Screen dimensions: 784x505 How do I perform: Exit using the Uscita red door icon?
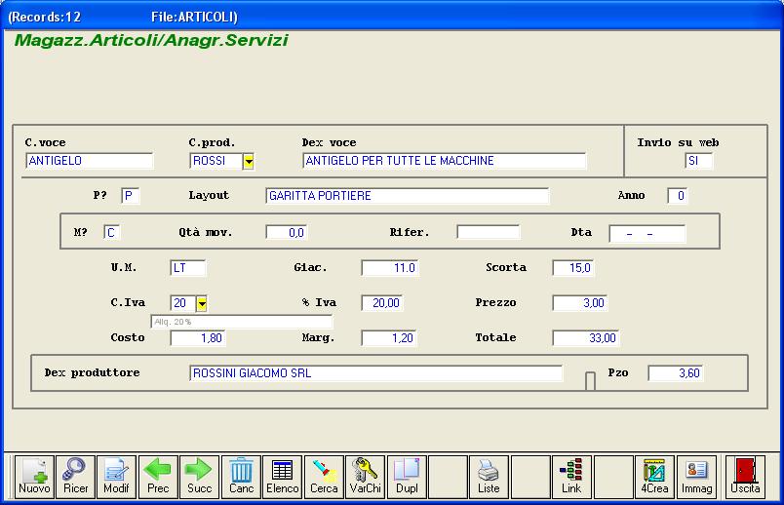pyautogui.click(x=746, y=477)
